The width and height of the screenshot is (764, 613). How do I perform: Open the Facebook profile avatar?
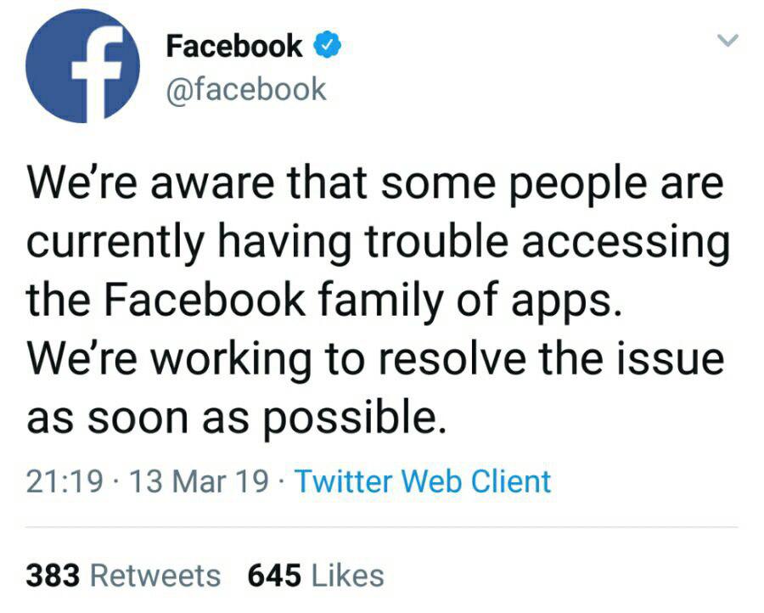click(82, 65)
